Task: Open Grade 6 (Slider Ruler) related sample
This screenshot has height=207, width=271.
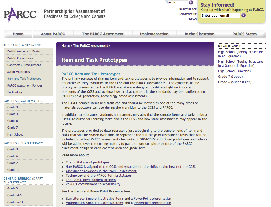Action: 235,82
